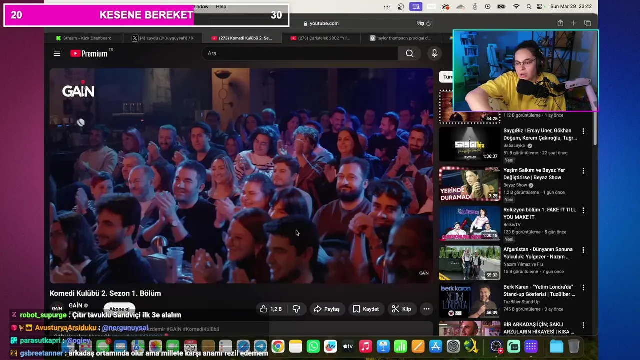Screen dimensions: 640x360
Task: Open Wi-Fi menu in the menu bar
Action: point(516,7)
